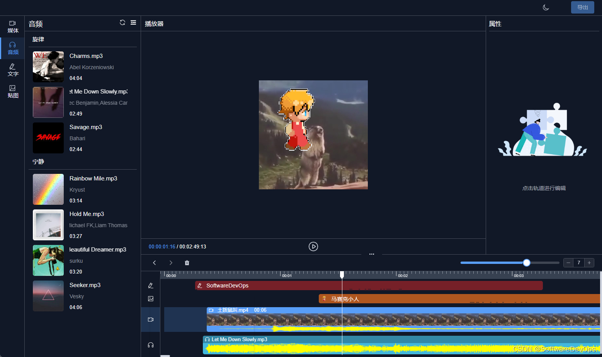This screenshot has height=357, width=602.
Task: Select Charms.mp3 album cover
Action: pos(48,67)
